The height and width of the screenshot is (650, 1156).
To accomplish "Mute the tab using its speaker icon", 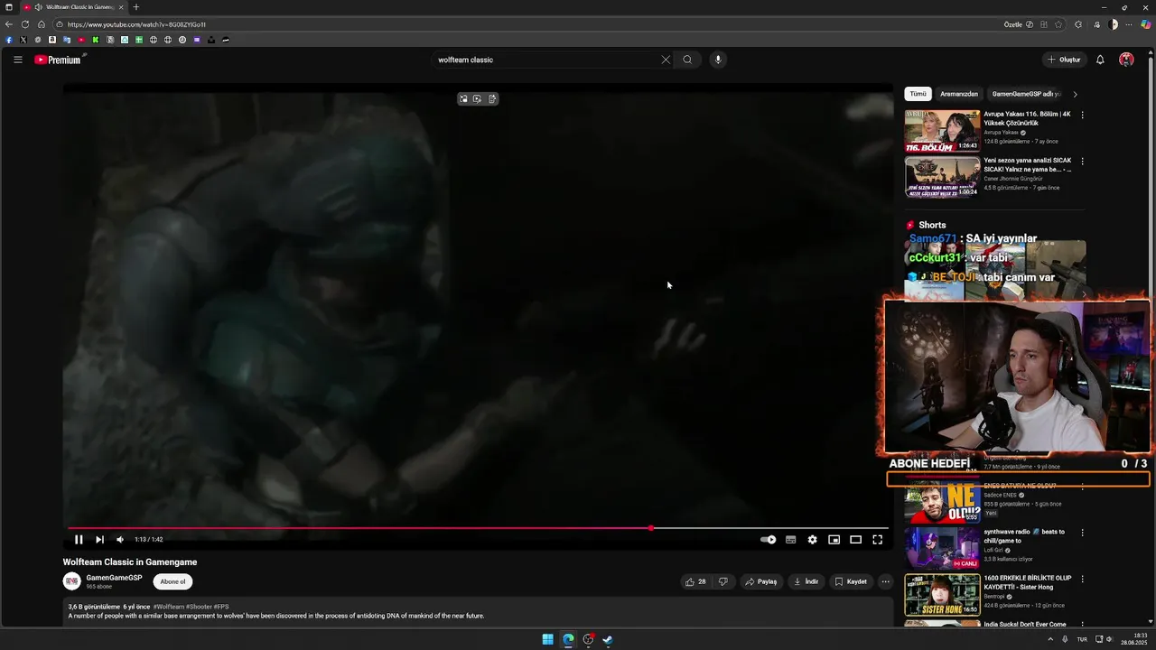I will tap(38, 7).
